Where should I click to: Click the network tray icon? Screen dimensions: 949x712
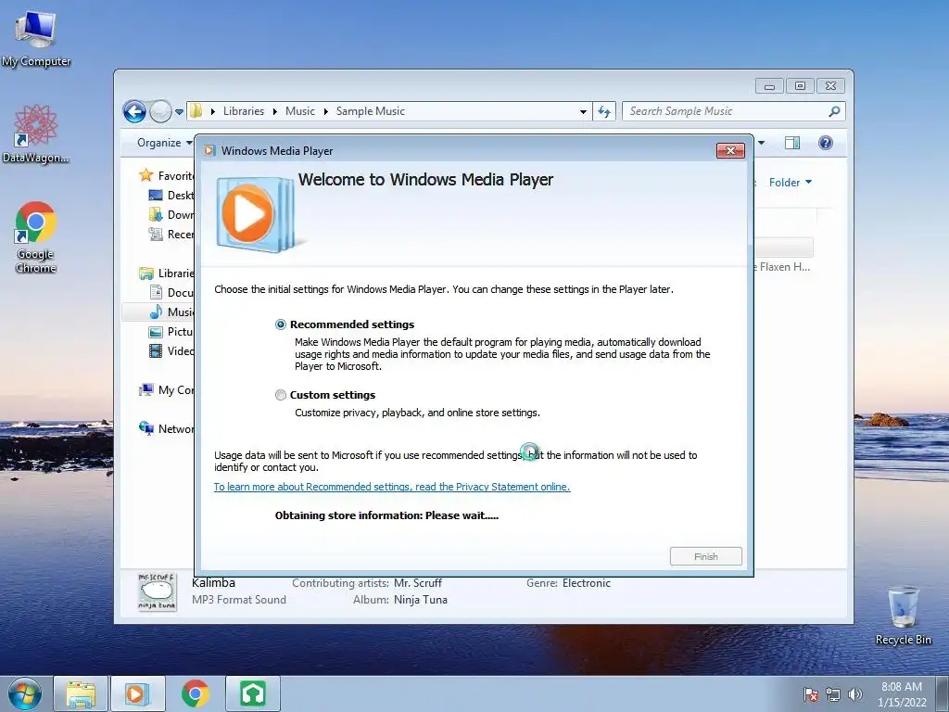[833, 695]
